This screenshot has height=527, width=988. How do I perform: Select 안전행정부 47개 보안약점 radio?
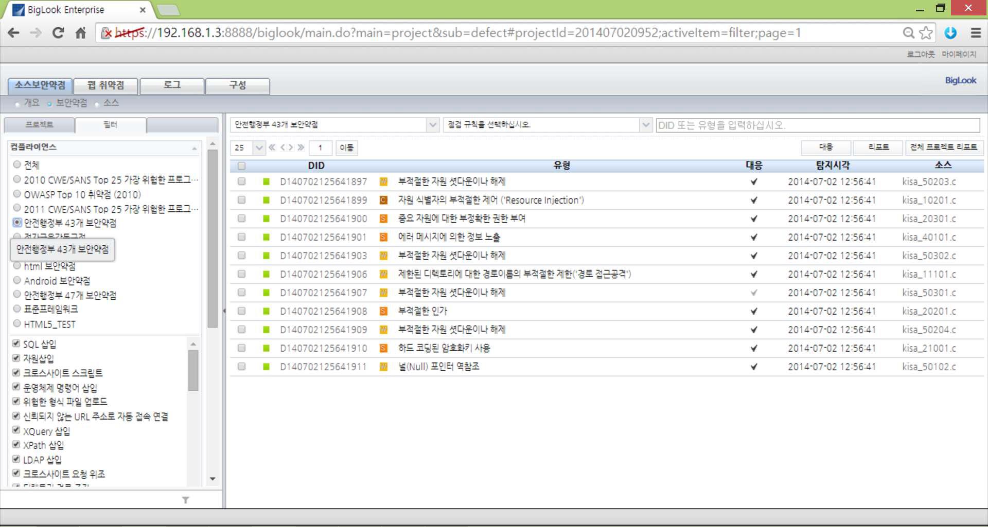click(17, 295)
